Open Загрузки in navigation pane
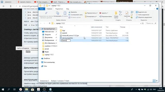Viewport: 165px width, 92px height. pyautogui.click(x=48, y=34)
